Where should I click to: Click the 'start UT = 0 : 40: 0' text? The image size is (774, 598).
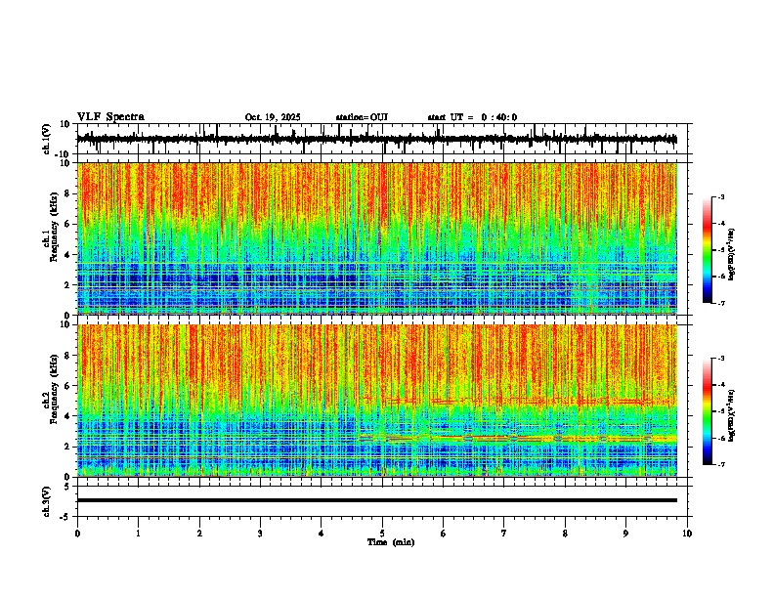tap(472, 117)
